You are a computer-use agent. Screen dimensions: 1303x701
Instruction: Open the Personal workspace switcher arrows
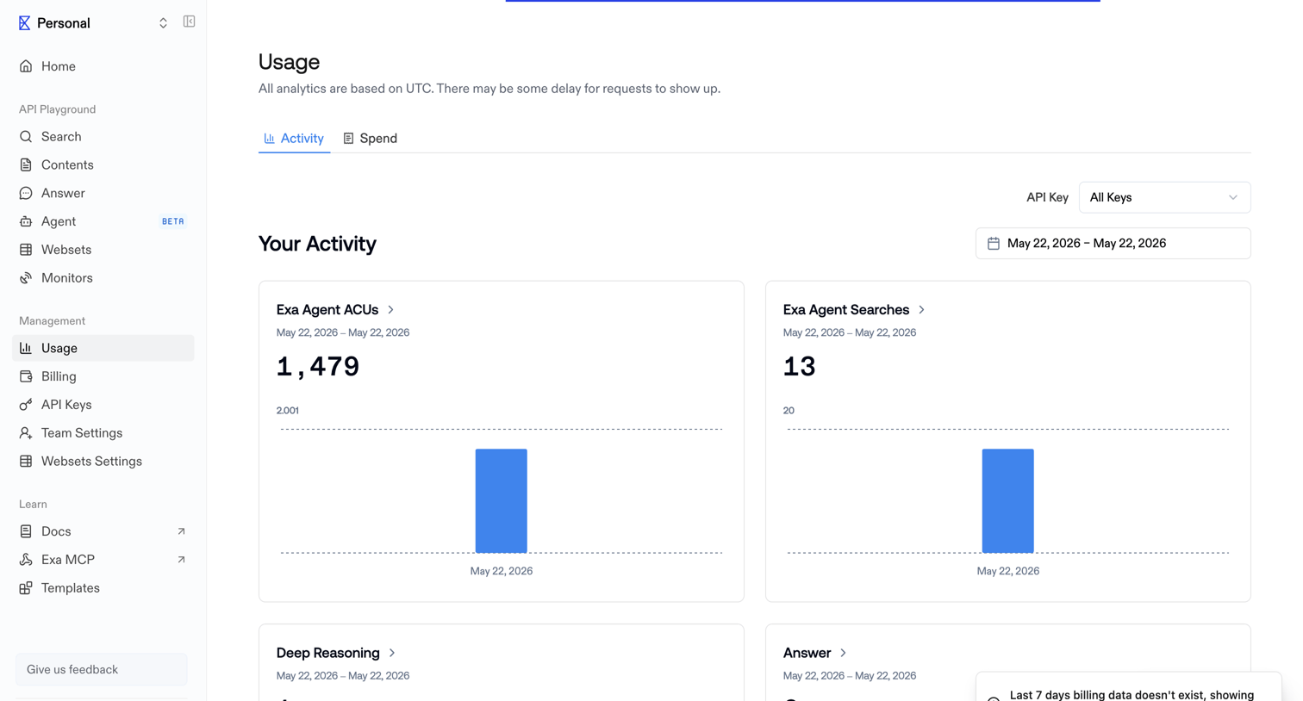(x=163, y=23)
